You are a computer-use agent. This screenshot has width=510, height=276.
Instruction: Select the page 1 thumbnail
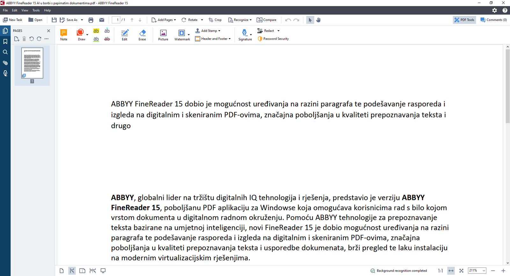pyautogui.click(x=32, y=63)
